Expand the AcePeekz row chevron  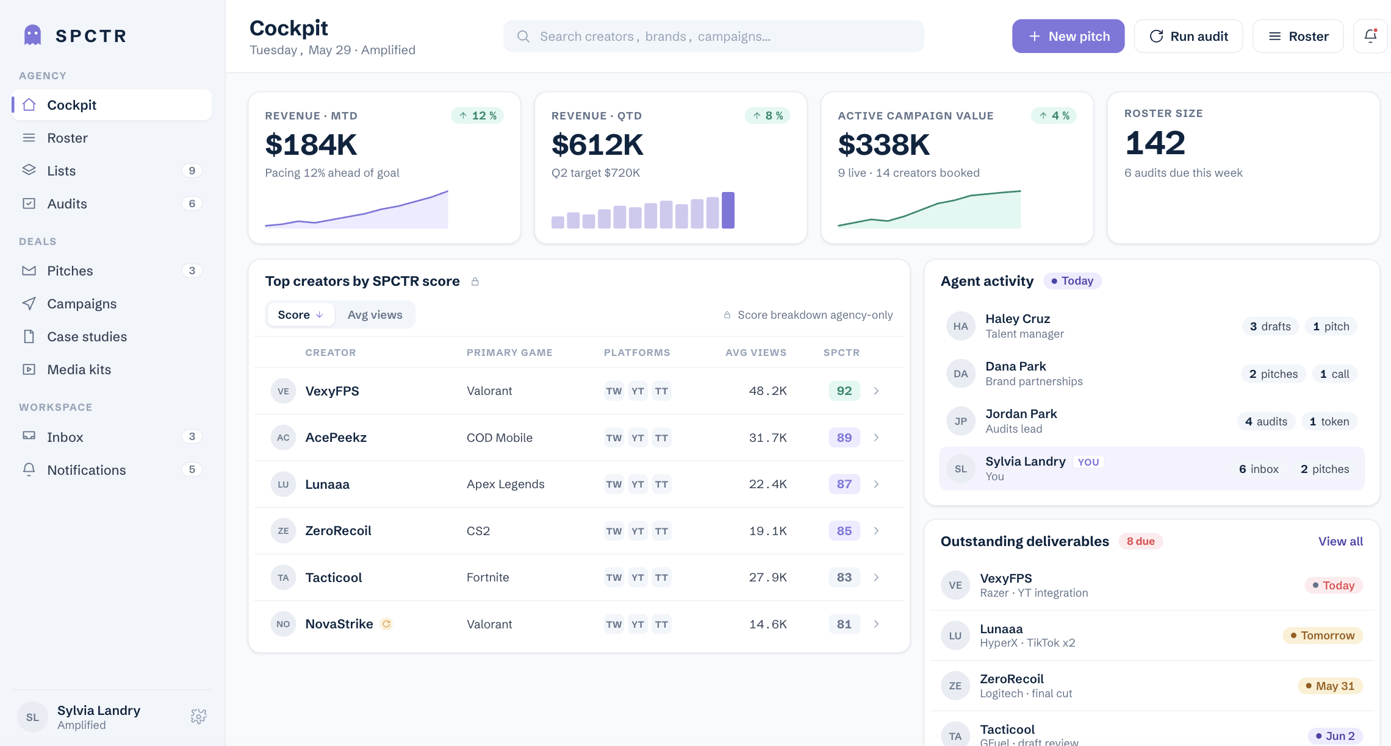click(x=876, y=438)
